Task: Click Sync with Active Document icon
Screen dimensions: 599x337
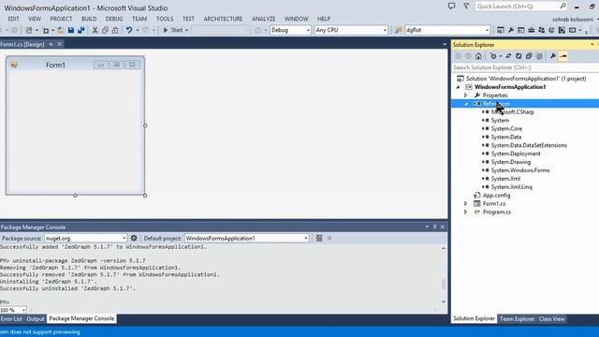Action: click(x=508, y=56)
